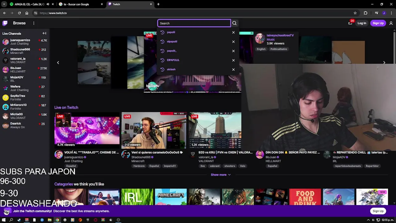Open Windows taskbar search
This screenshot has height=223, width=396.
(x=11, y=220)
